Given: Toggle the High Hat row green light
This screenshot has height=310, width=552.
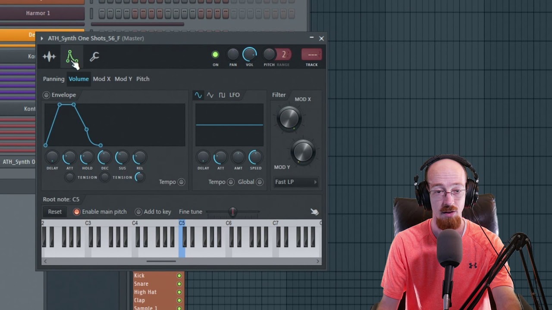Looking at the screenshot, I should click(179, 292).
